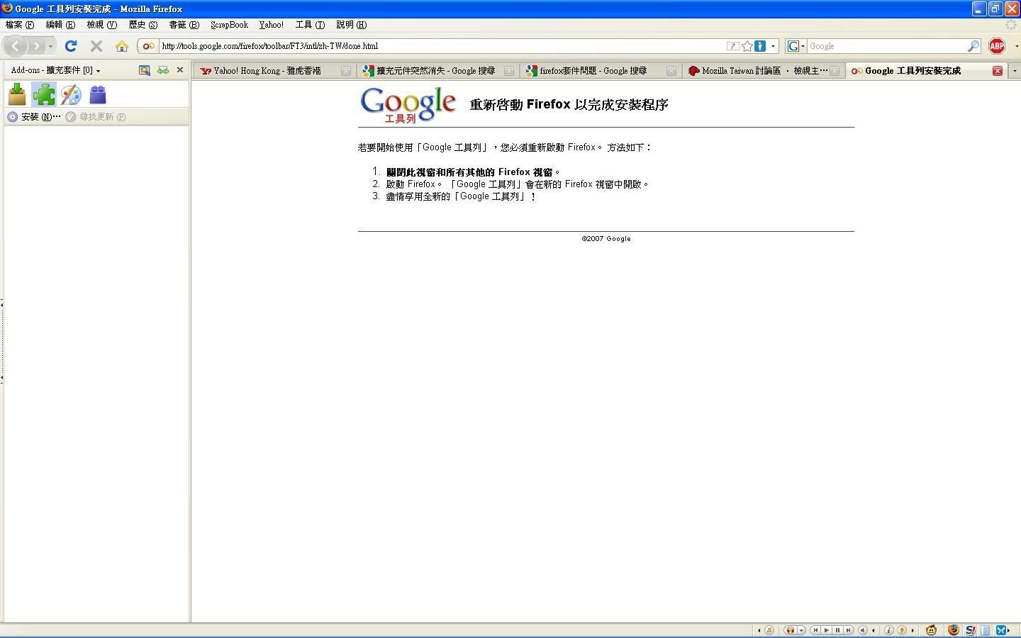The image size is (1021, 638).
Task: Click the question-mark icon in address bar
Action: tap(733, 46)
